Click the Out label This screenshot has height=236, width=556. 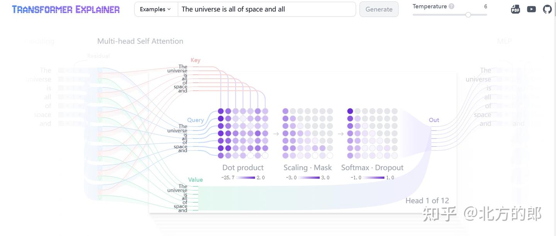[434, 120]
